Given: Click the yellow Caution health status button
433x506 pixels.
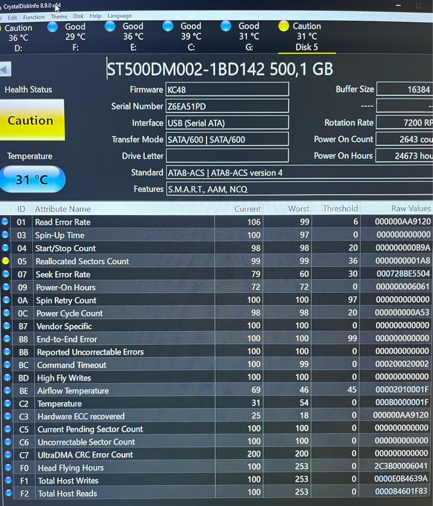Looking at the screenshot, I should point(32,120).
